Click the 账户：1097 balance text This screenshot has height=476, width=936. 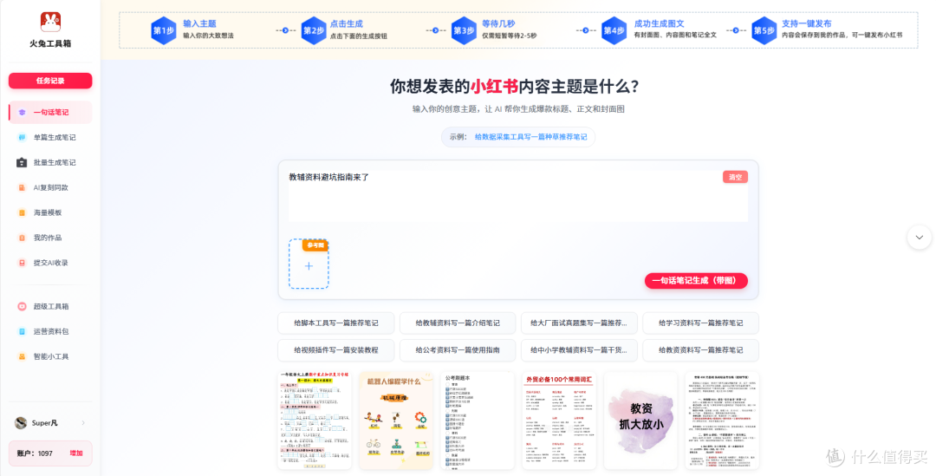pyautogui.click(x=35, y=453)
